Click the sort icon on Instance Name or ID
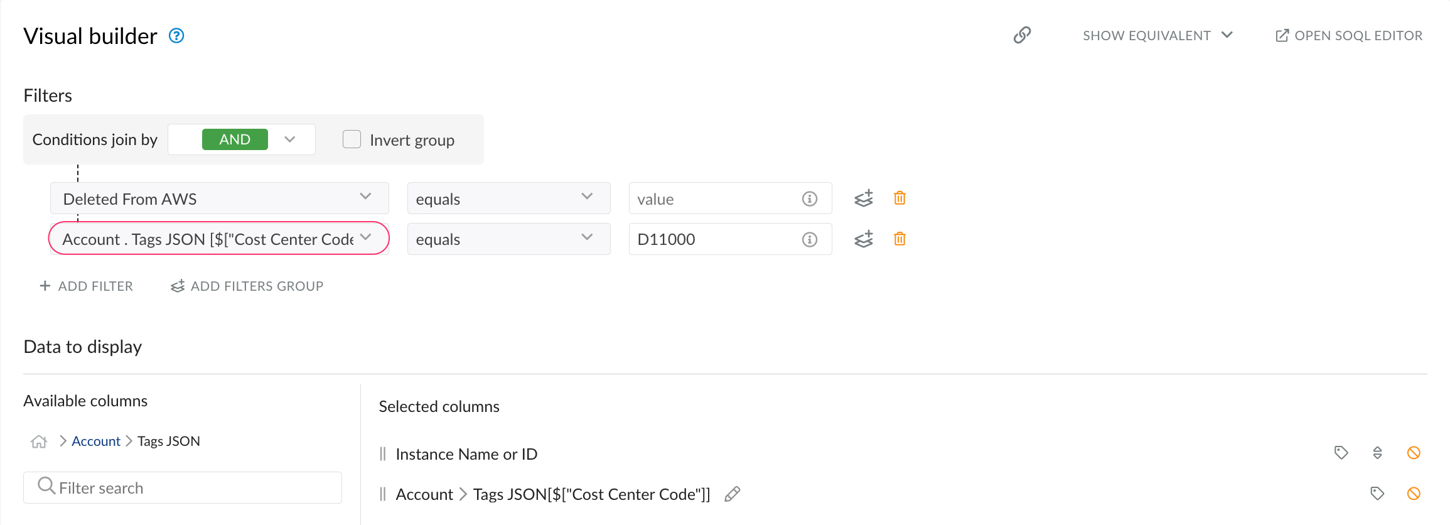 click(x=1378, y=453)
